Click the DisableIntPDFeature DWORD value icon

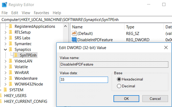(74, 40)
